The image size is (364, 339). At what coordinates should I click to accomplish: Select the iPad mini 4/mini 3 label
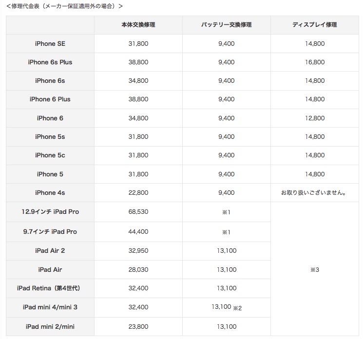pyautogui.click(x=50, y=307)
